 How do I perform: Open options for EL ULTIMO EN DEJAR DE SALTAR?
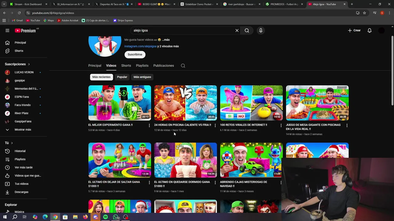click(149, 182)
